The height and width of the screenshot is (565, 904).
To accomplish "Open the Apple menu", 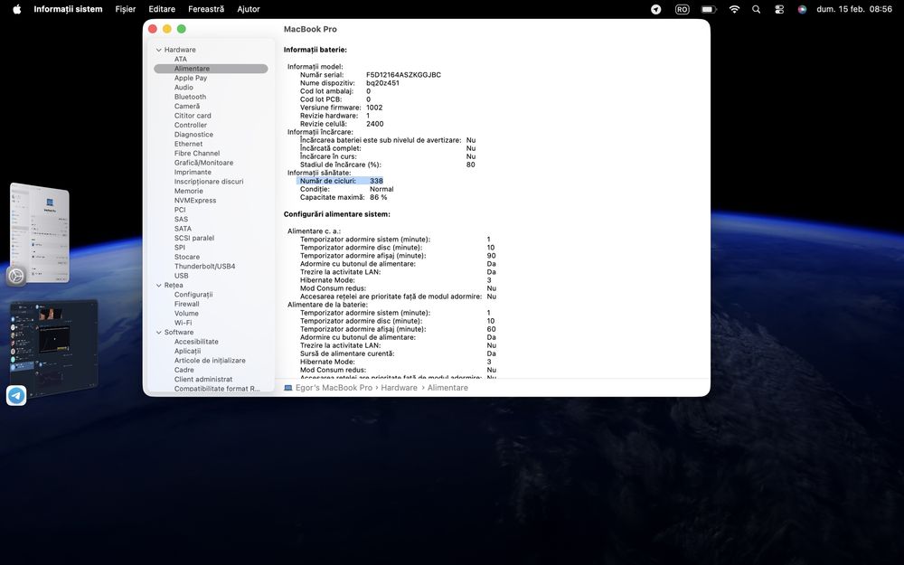I will 16,9.
